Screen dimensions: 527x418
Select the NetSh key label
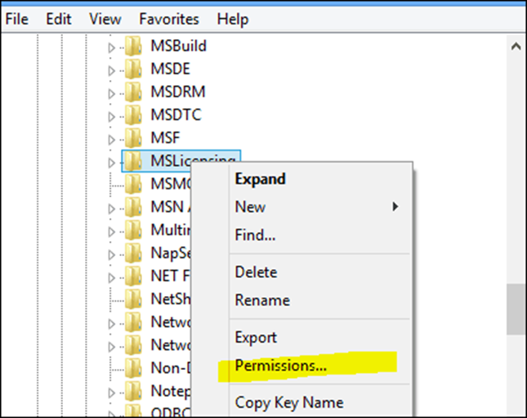point(171,299)
